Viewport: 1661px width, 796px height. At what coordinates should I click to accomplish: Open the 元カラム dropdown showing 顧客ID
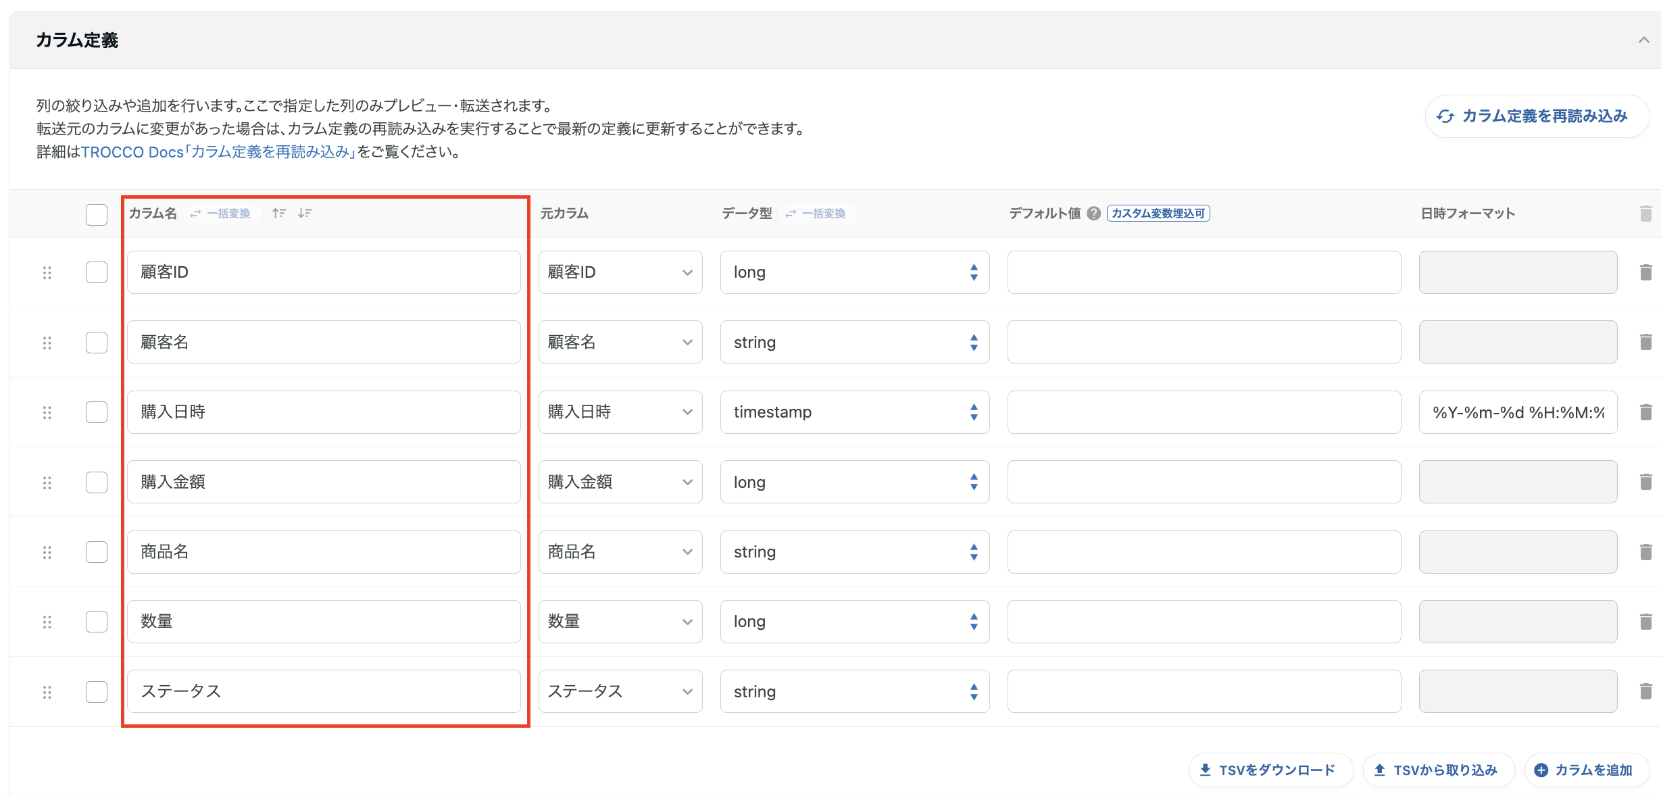coord(620,272)
